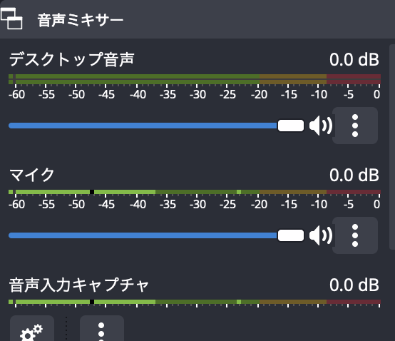Open デスクトップ音声 three-dot options menu
Viewport: 395px width, 341px height.
[x=355, y=126]
